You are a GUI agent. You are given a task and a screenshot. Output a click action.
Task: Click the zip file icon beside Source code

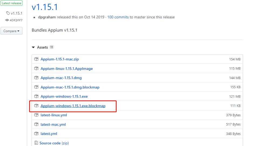(x=36, y=143)
